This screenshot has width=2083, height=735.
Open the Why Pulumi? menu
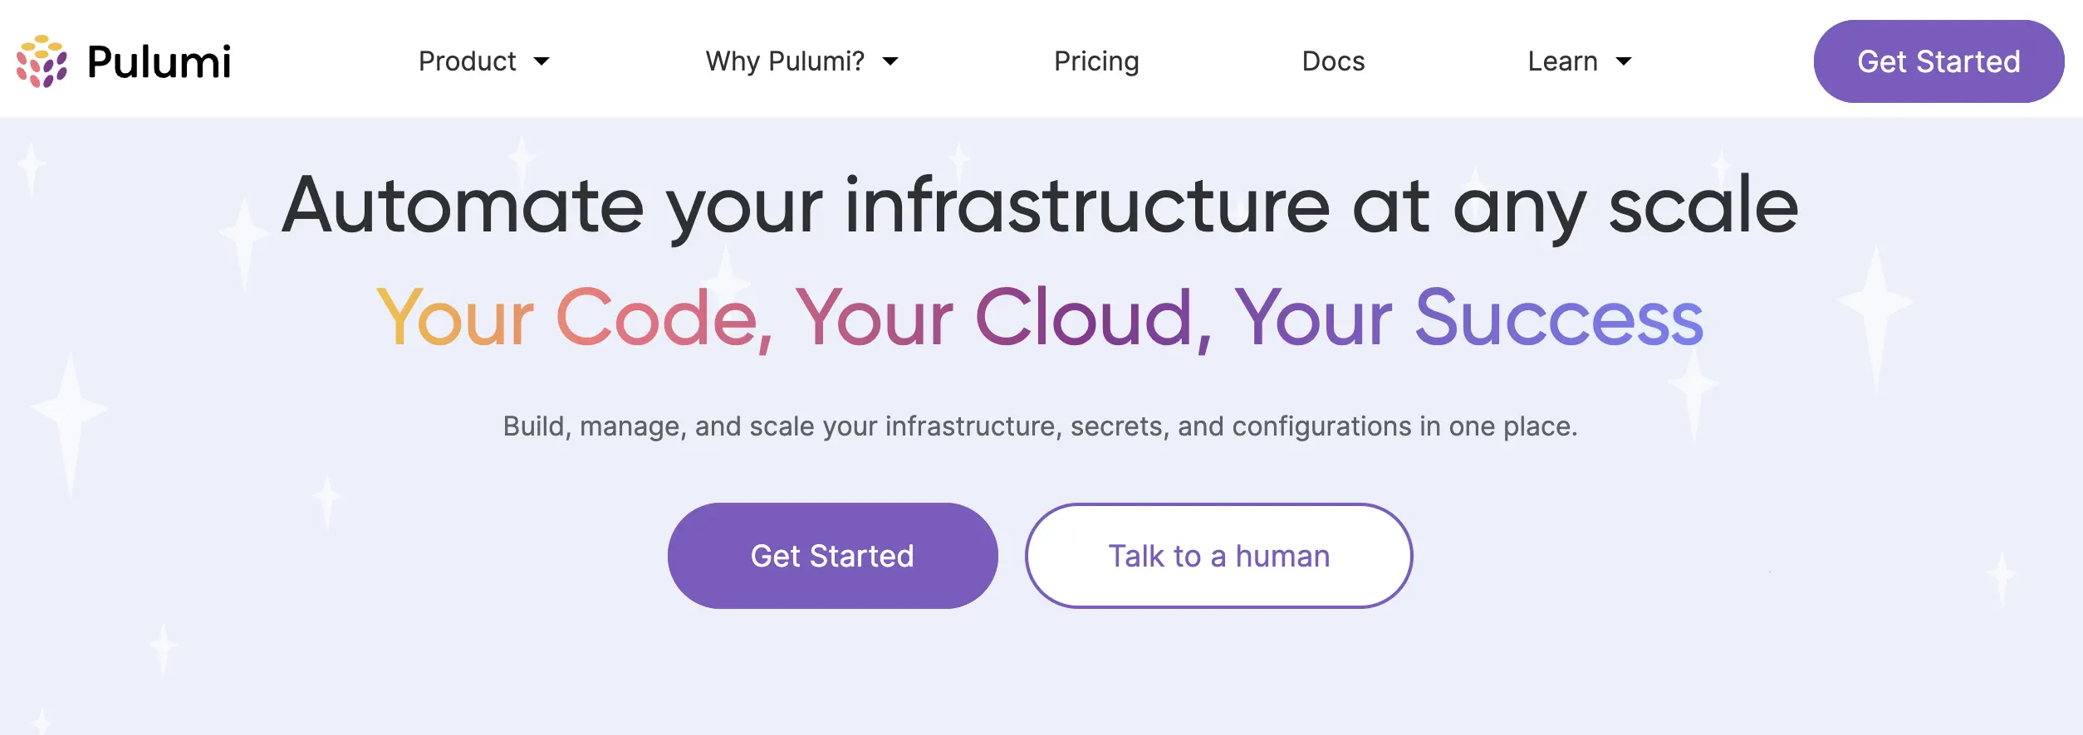785,61
